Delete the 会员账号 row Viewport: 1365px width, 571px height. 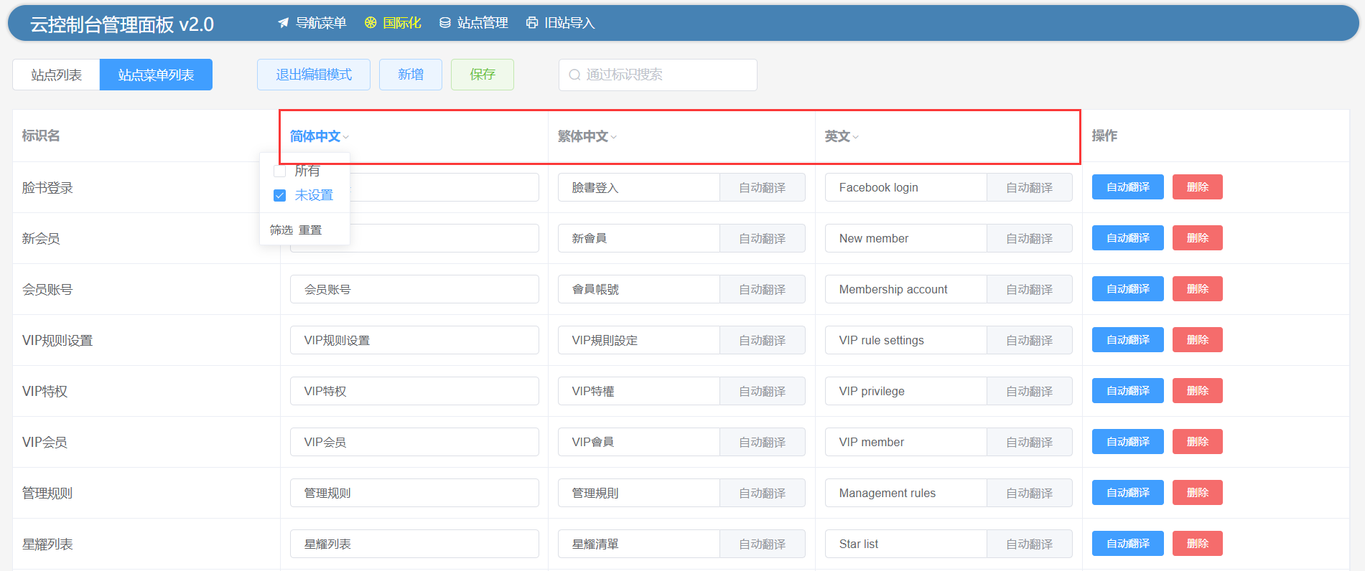click(x=1197, y=289)
